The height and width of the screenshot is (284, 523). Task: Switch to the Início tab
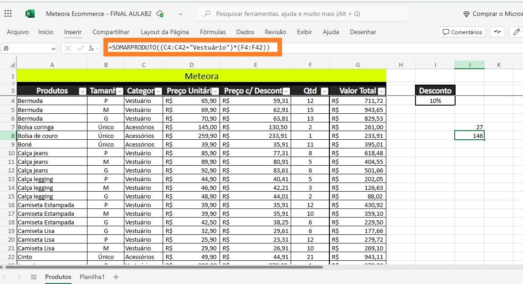(x=46, y=32)
